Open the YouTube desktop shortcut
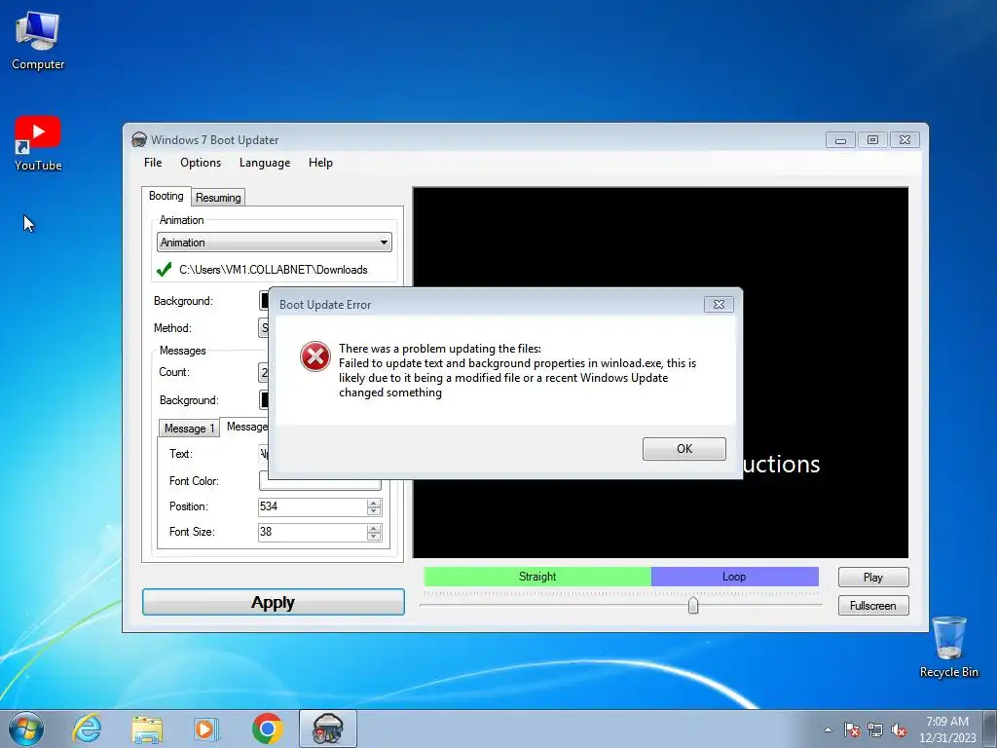The height and width of the screenshot is (748, 997). [38, 143]
